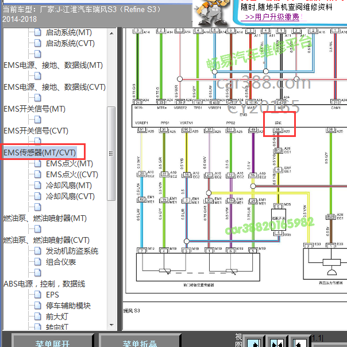This screenshot has height=347, width=347.
Task: Click the CAM1 pin label on EMS module
Action: [x=336, y=108]
